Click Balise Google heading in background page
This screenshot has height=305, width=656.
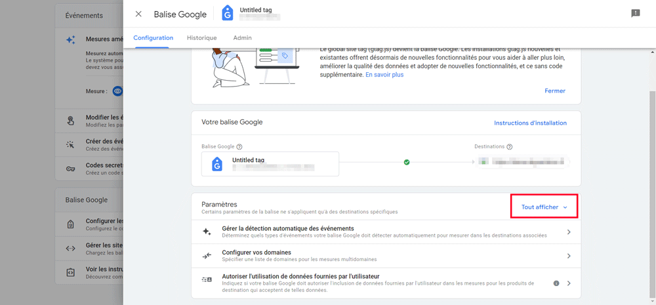87,200
